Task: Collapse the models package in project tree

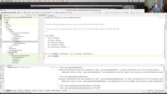Action: pyautogui.click(x=11, y=40)
